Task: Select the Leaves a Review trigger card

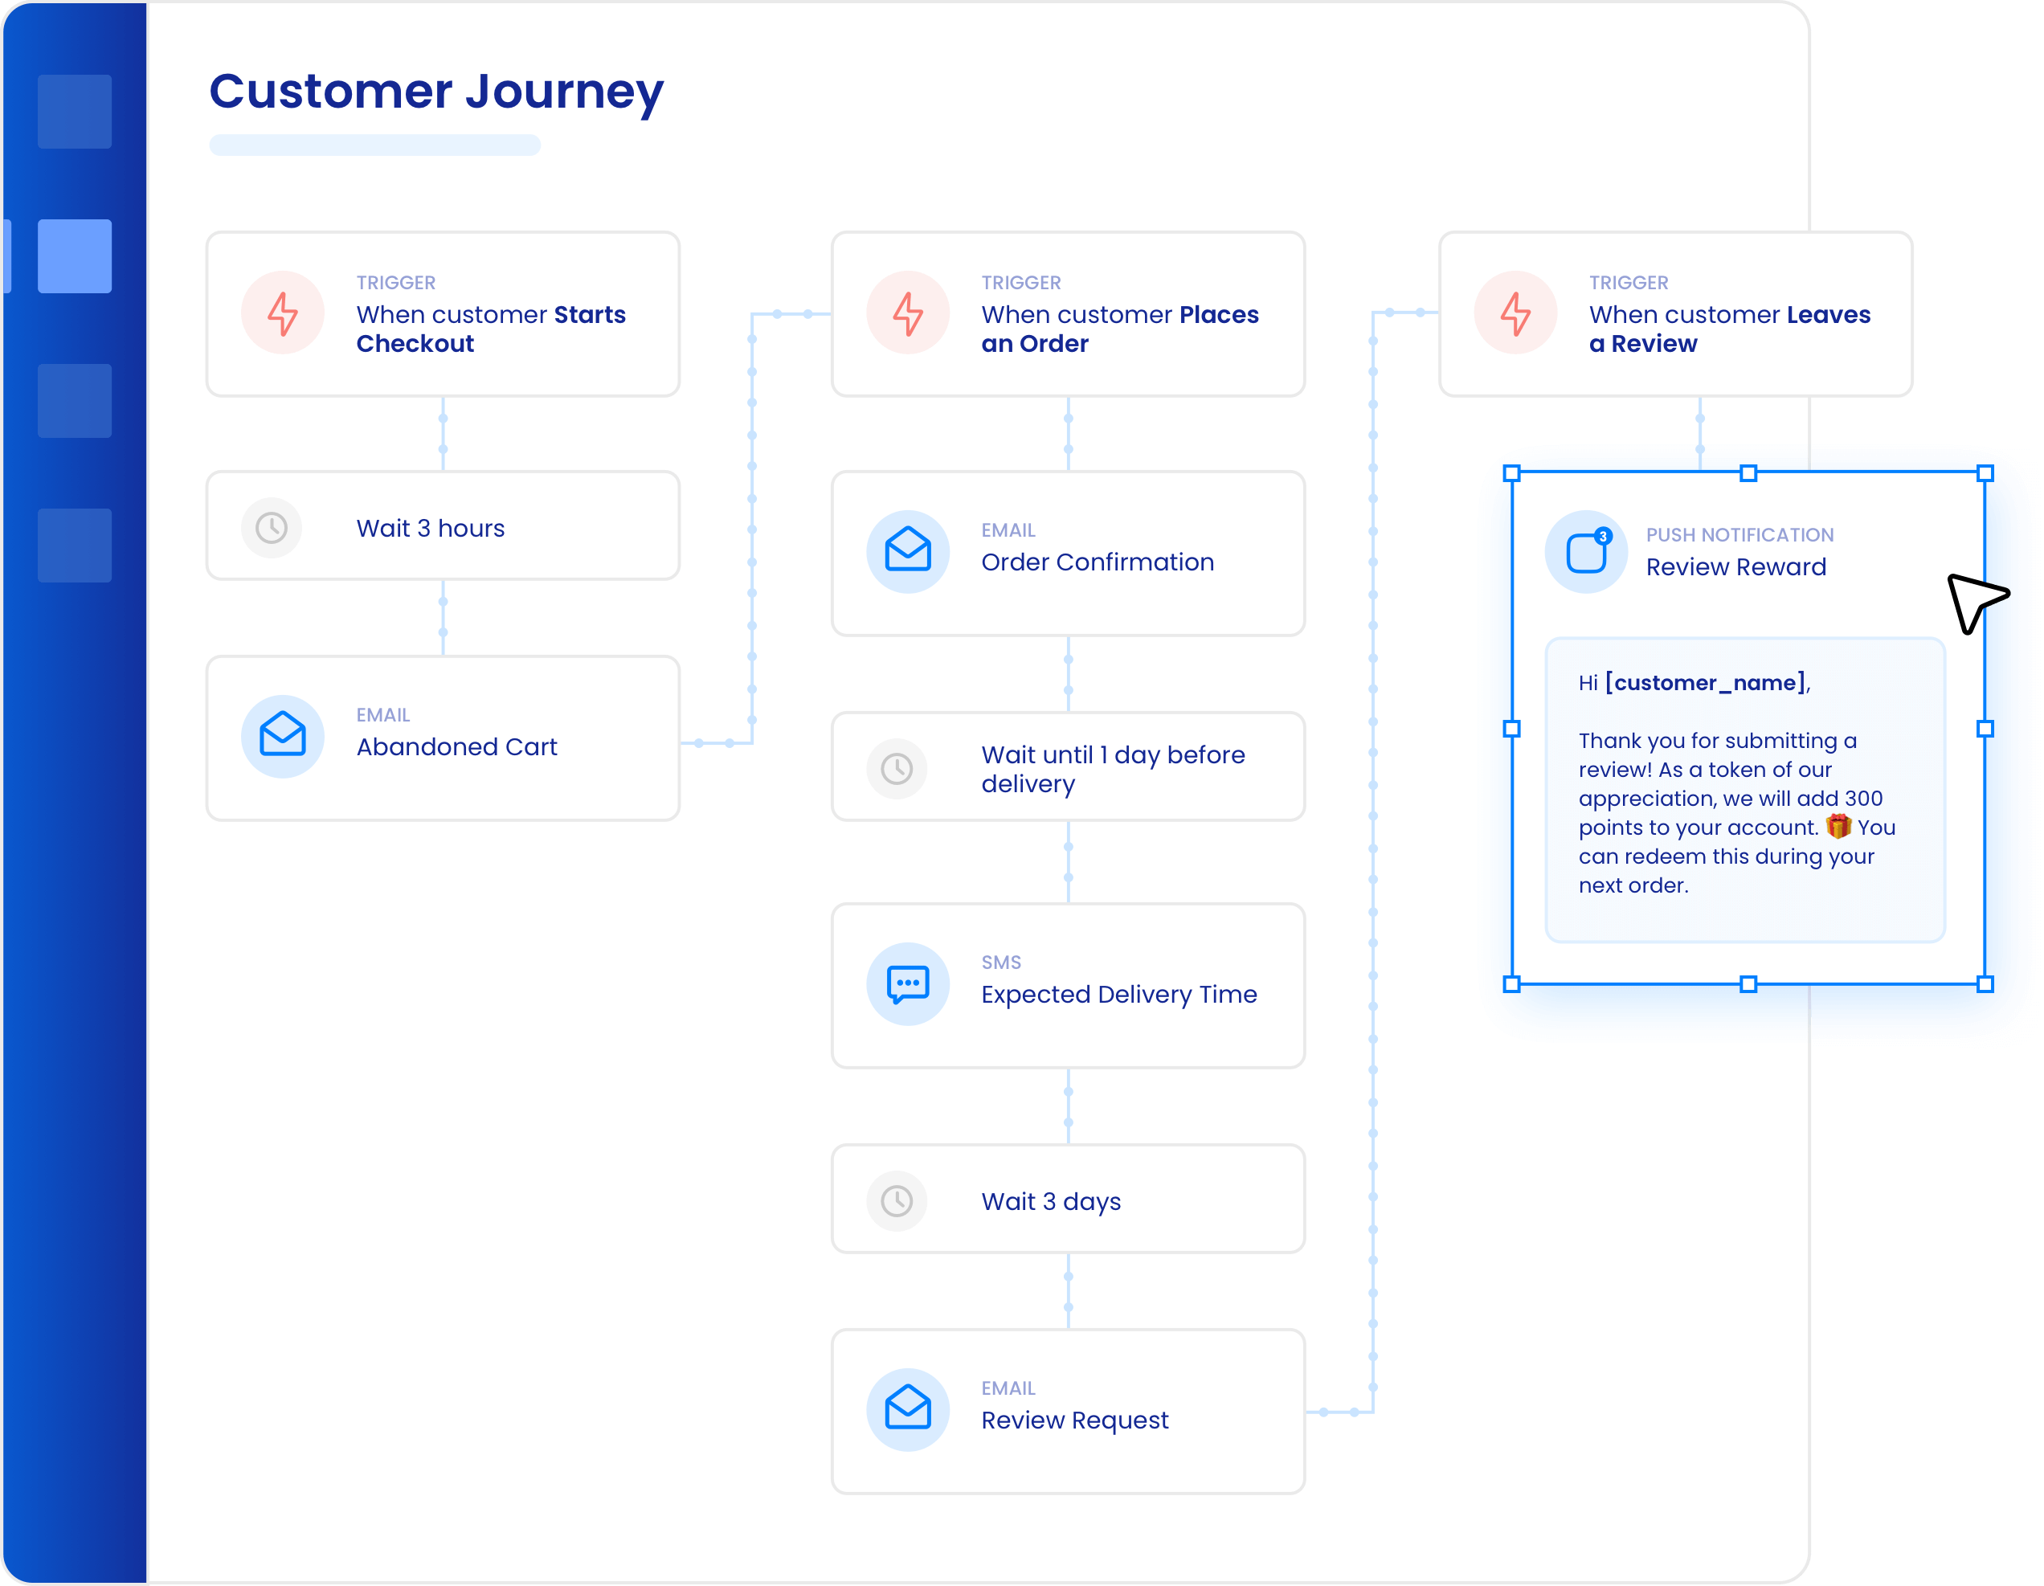Action: click(x=1675, y=314)
